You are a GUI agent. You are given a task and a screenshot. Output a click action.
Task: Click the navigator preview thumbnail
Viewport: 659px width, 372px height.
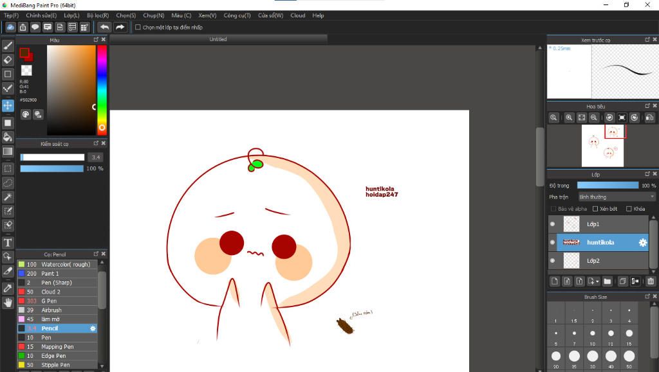point(602,146)
